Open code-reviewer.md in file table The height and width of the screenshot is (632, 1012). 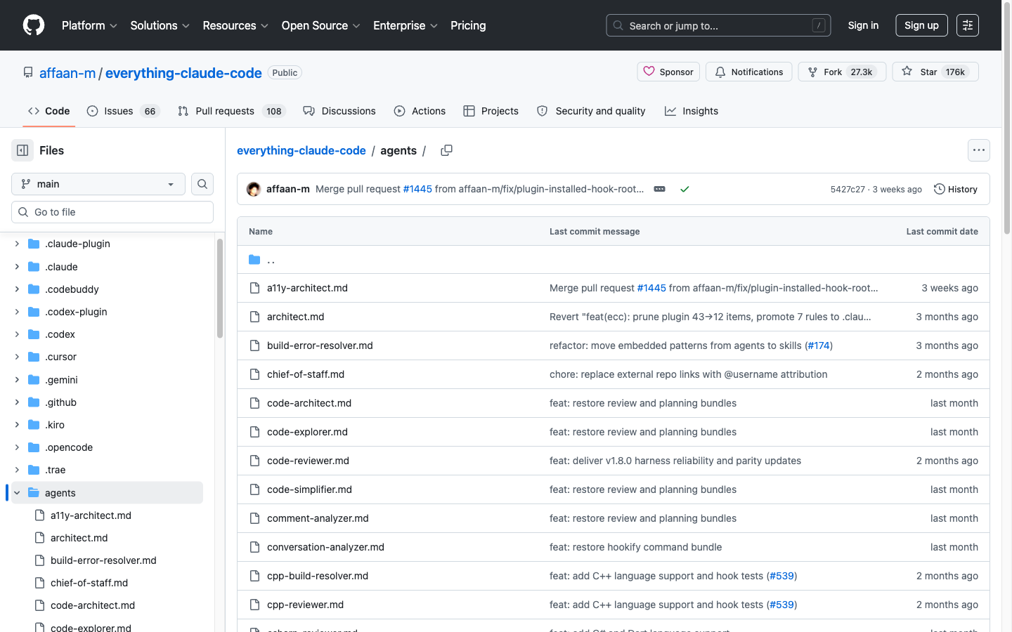(x=308, y=461)
